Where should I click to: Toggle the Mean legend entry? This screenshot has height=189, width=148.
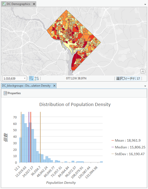pyautogui.click(x=126, y=140)
